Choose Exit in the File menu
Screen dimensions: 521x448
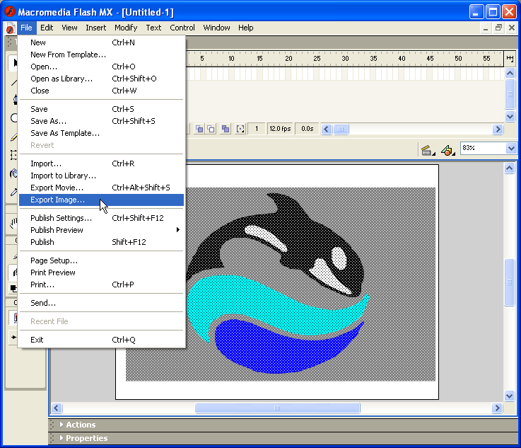click(101, 340)
